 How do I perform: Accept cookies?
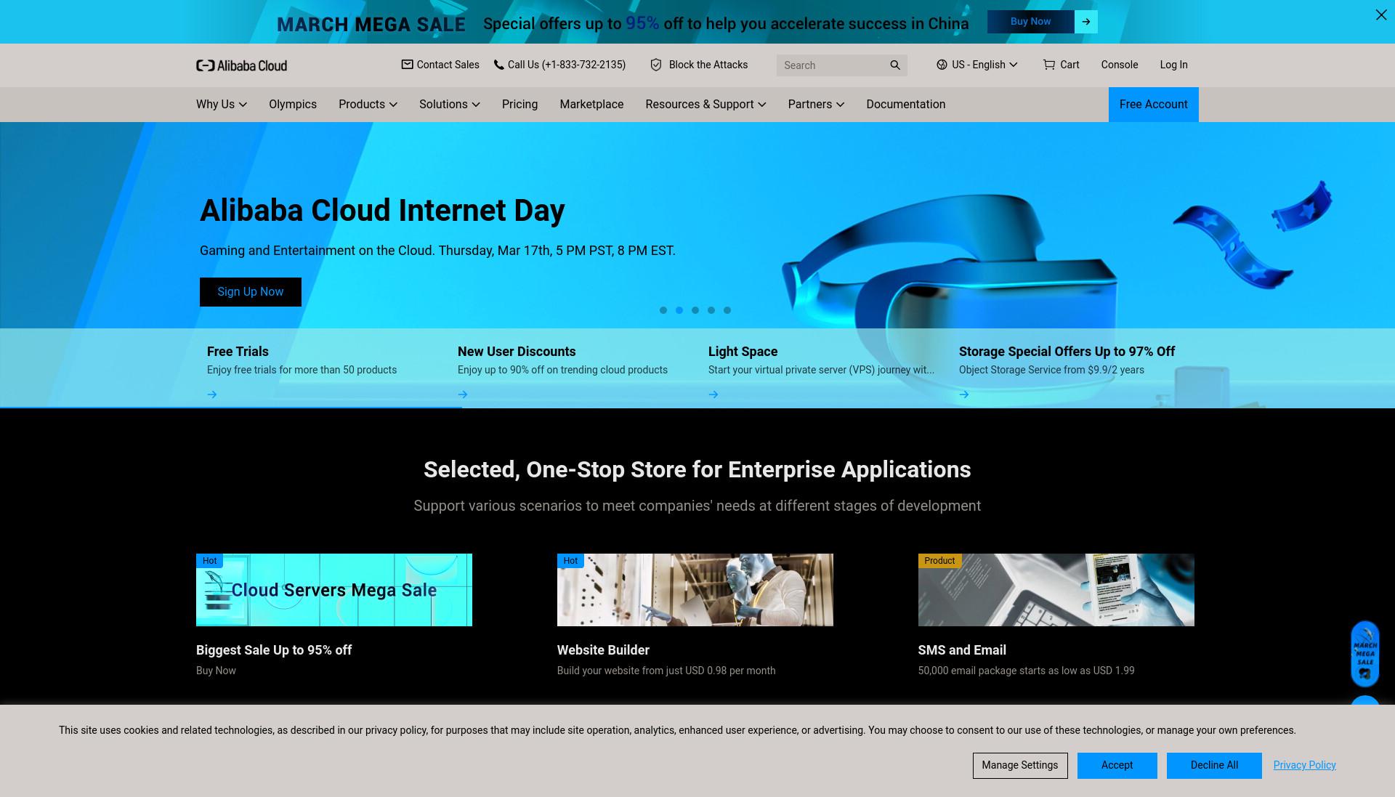click(1117, 765)
